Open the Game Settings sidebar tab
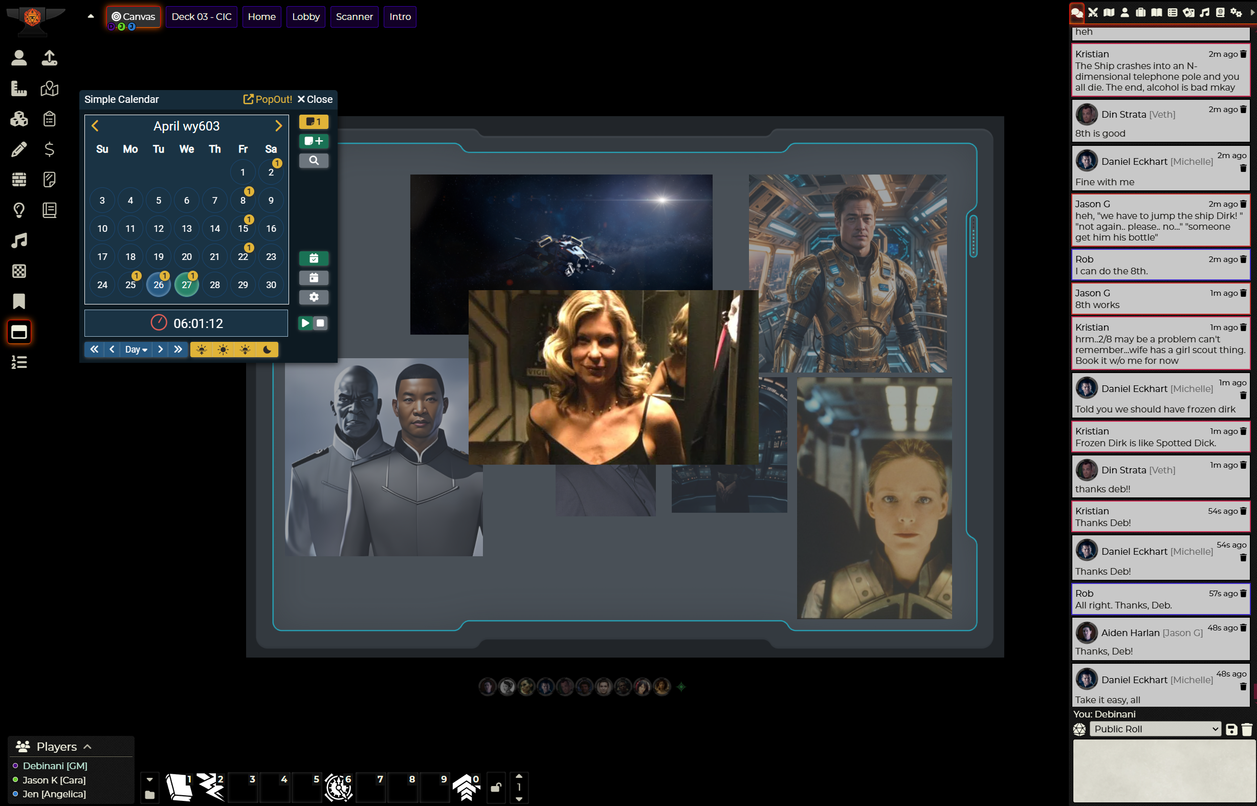The image size is (1257, 806). click(1236, 13)
